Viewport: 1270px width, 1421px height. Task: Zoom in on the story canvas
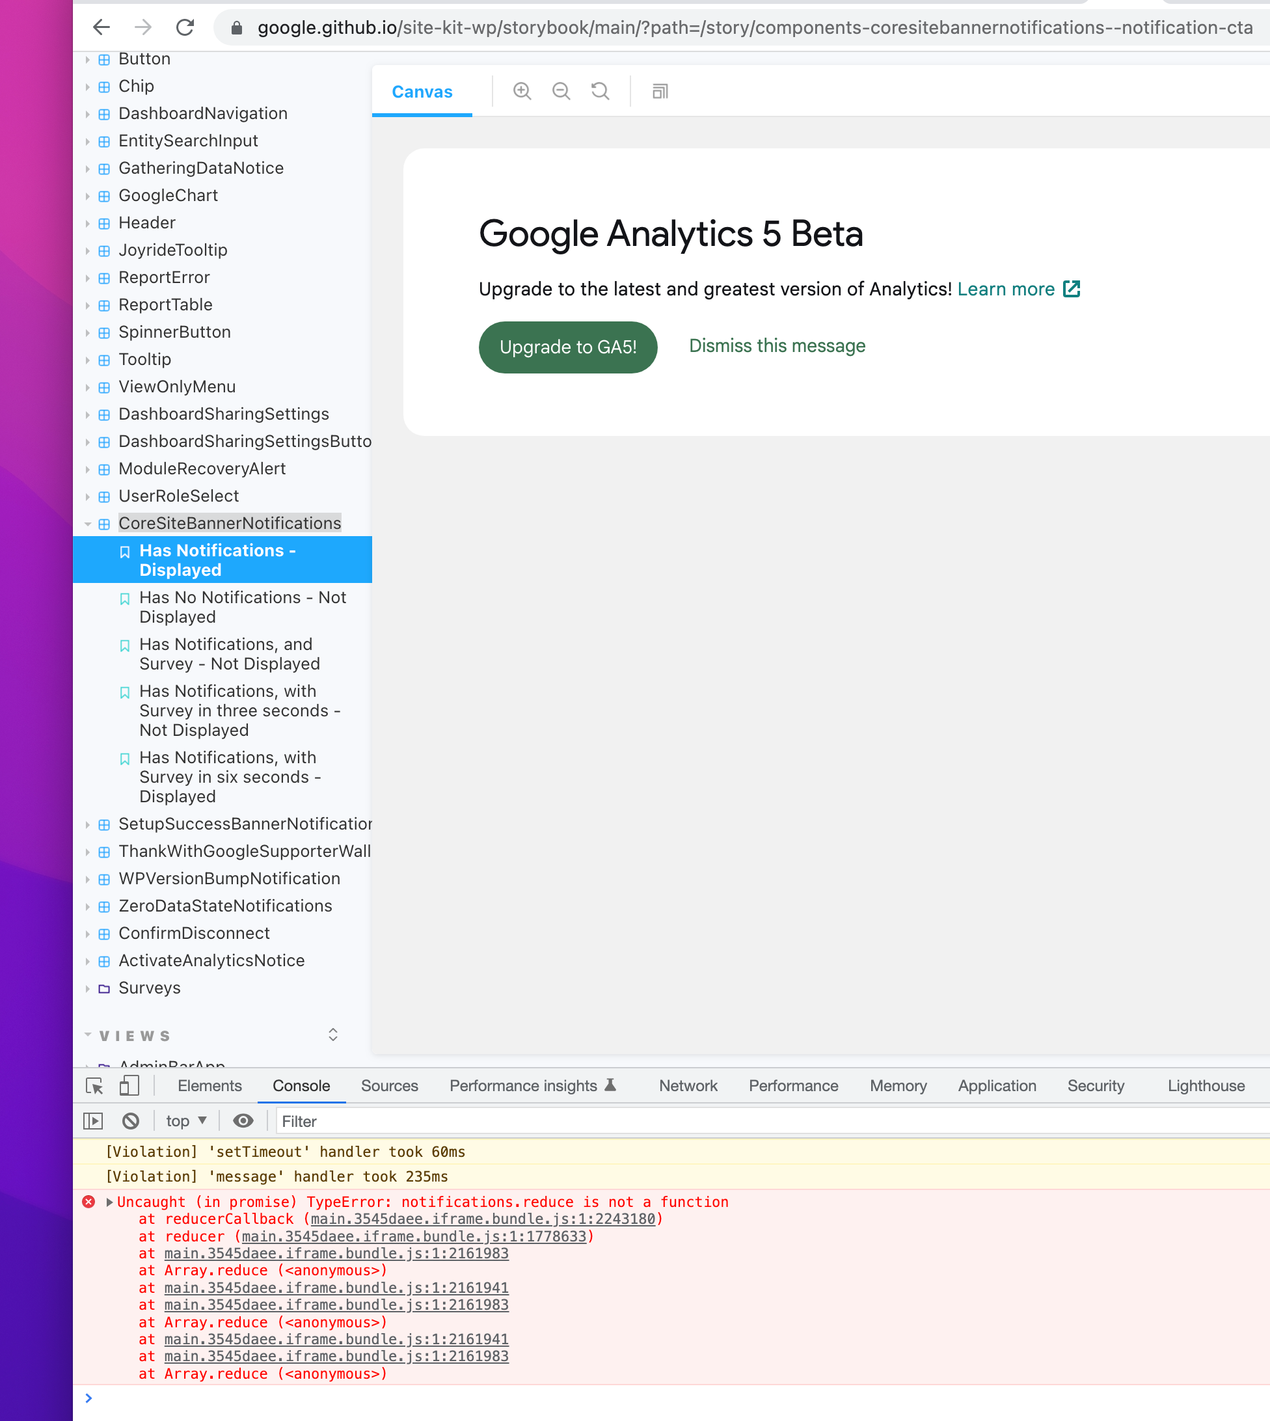521,90
